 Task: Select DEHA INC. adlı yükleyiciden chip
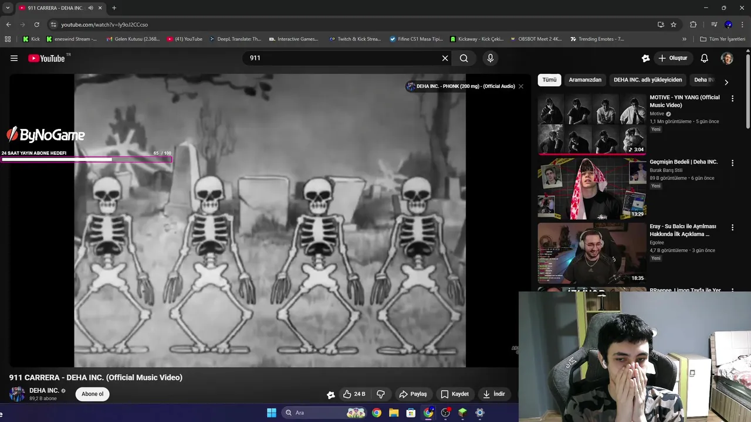point(648,80)
